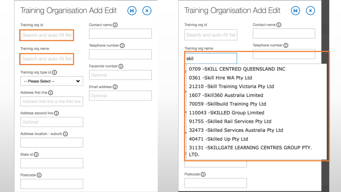
Task: Click the Training org name search field
Action: point(47,59)
